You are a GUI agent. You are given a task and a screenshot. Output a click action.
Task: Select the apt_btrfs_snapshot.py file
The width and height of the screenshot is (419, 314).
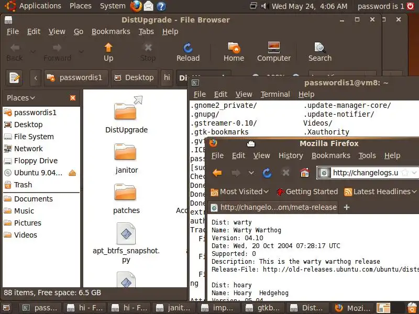(x=126, y=233)
